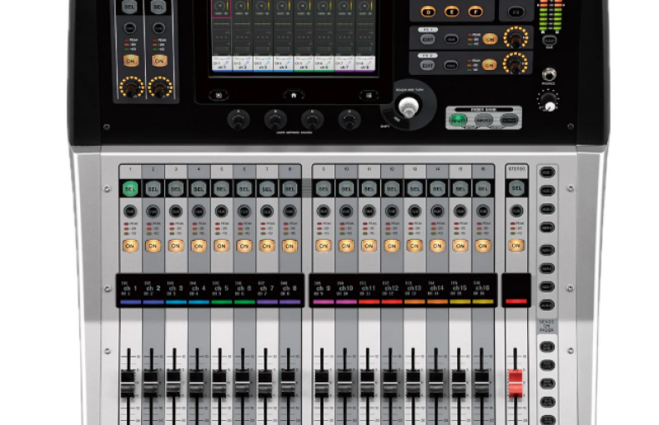Screen dimensions: 659x425
Task: Switch to the INPUT2 fader bank
Action: tap(485, 120)
